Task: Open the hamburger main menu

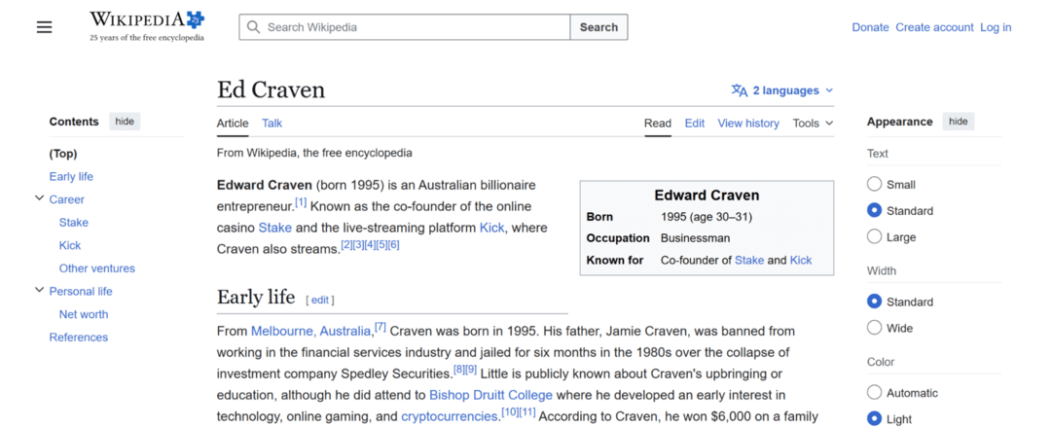Action: 44,27
